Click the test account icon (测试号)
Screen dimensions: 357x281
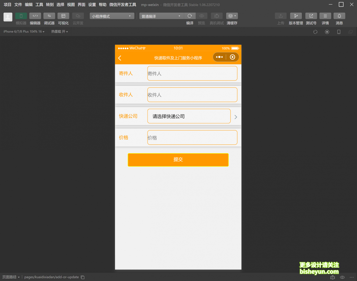(x=311, y=16)
